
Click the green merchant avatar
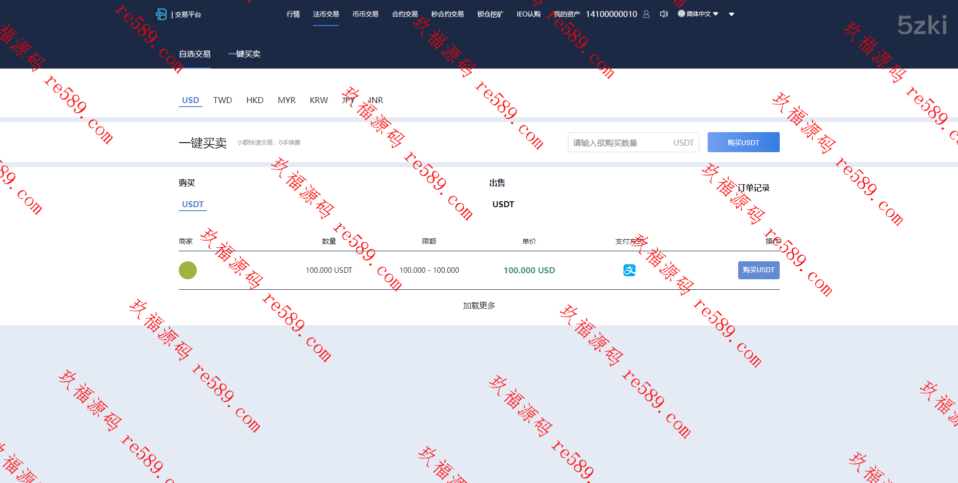click(188, 270)
